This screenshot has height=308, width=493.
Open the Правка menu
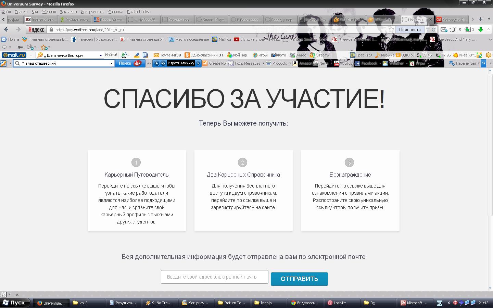pyautogui.click(x=21, y=12)
